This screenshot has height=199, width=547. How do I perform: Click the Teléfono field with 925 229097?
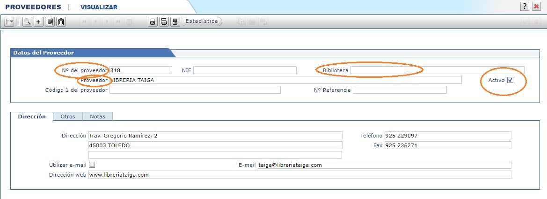[447, 136]
